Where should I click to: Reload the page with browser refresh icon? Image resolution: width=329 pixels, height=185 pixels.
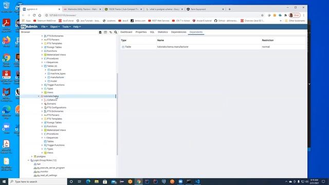34,15
